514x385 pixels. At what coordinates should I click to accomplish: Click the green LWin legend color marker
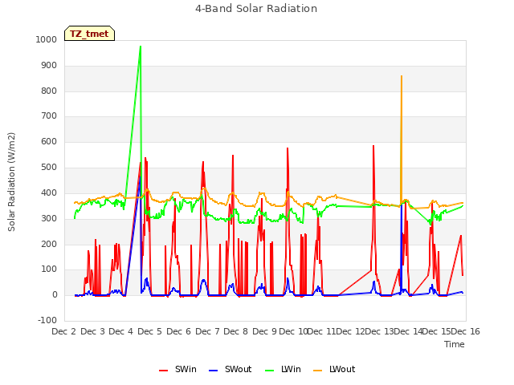[x=269, y=371]
